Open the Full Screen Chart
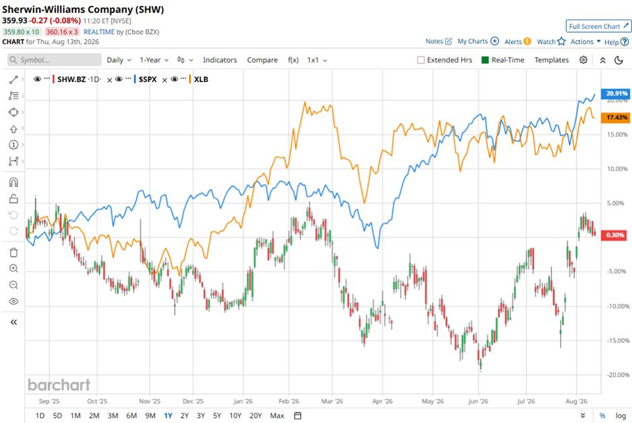 [598, 26]
